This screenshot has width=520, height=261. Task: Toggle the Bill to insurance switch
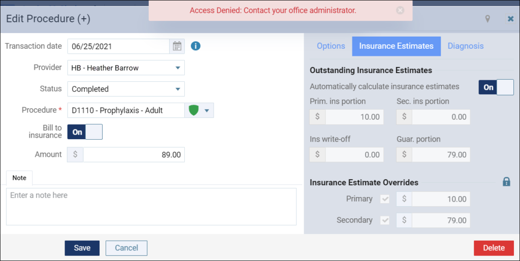point(85,132)
